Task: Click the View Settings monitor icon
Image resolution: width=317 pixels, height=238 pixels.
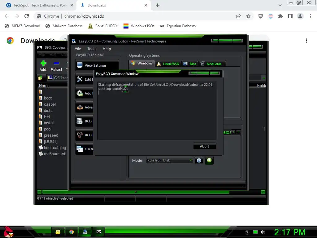Action: point(80,65)
